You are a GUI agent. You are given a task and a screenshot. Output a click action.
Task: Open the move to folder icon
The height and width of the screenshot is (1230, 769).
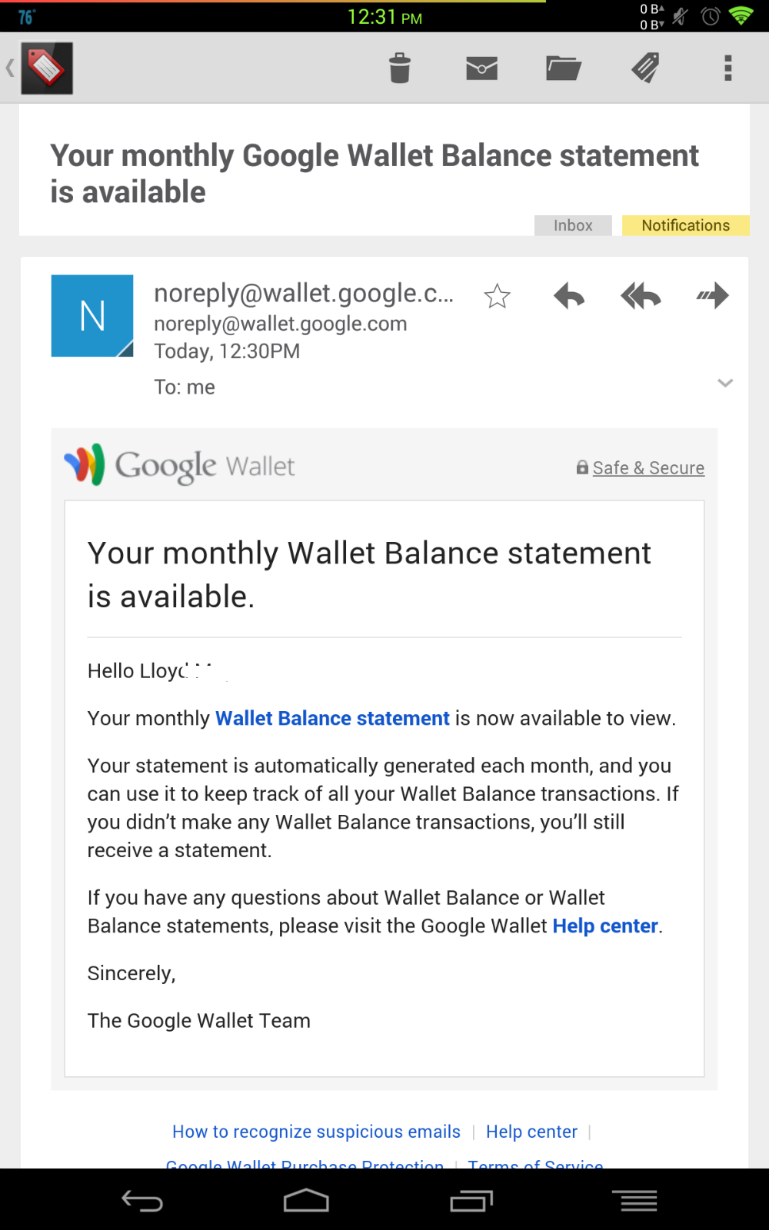tap(564, 68)
